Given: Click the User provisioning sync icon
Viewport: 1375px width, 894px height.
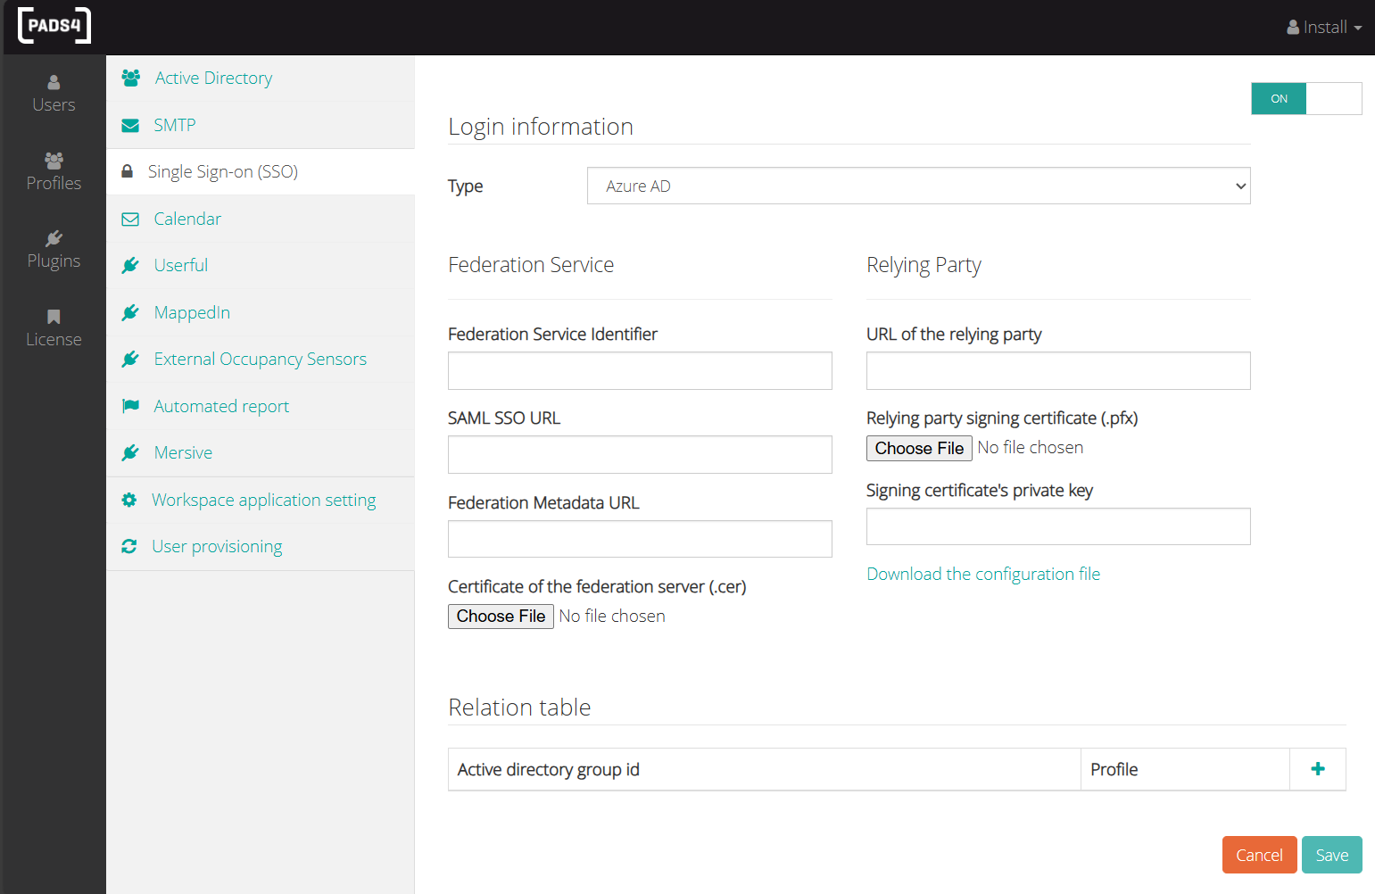Looking at the screenshot, I should 129,546.
